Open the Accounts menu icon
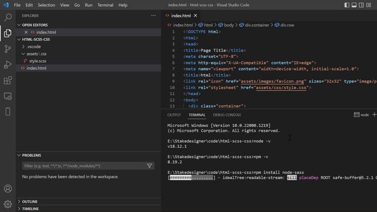The height and width of the screenshot is (212, 377). [x=8, y=188]
